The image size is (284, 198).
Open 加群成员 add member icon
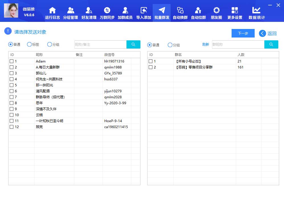(x=125, y=11)
